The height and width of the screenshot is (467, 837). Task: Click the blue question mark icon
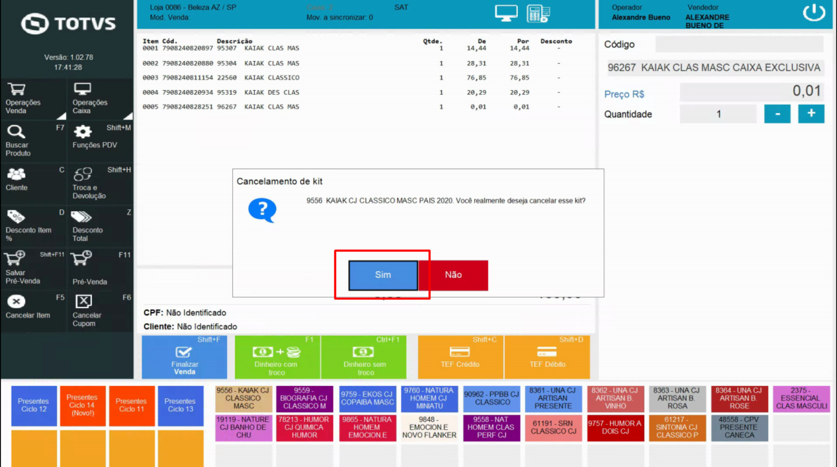coord(262,210)
